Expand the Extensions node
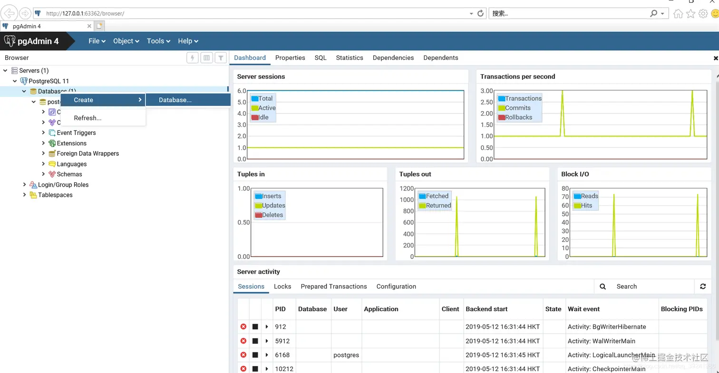Image resolution: width=719 pixels, height=373 pixels. [43, 143]
